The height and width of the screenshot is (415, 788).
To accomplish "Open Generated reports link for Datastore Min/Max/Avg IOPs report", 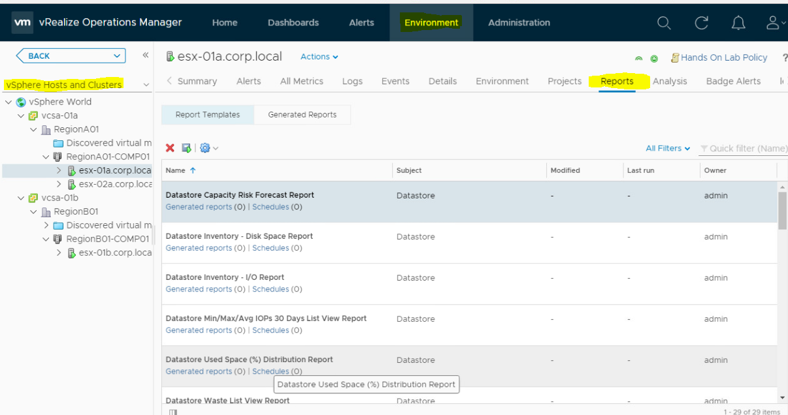I will pyautogui.click(x=199, y=330).
